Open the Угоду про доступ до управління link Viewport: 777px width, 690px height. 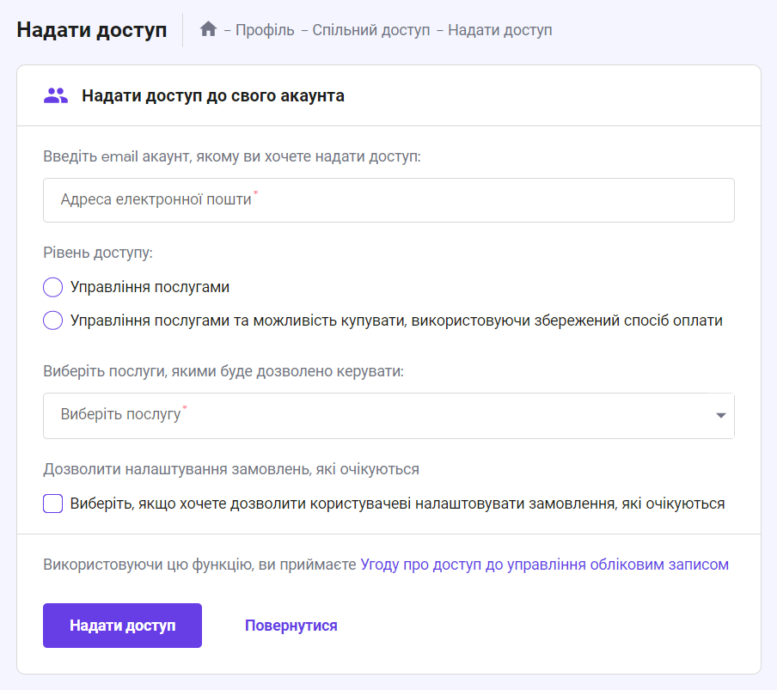tap(544, 565)
